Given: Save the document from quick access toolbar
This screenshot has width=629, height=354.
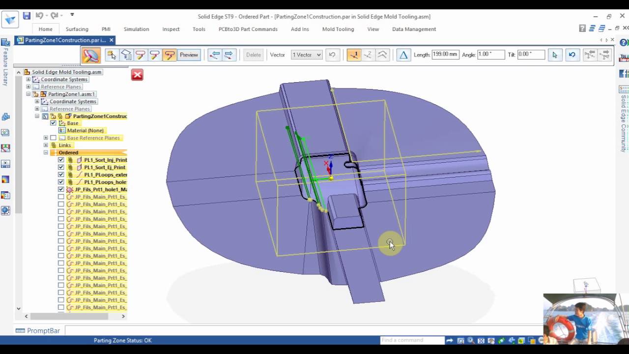Looking at the screenshot, I should 27,16.
